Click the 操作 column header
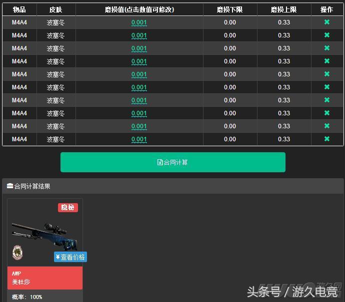Viewport: 345px width, 302px height. (x=326, y=9)
